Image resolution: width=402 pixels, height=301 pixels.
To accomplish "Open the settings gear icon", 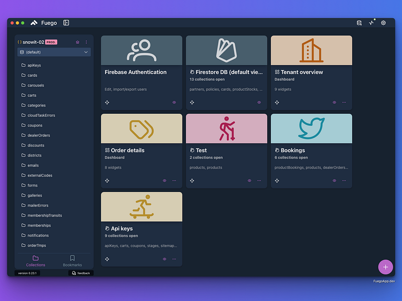I will tap(383, 23).
